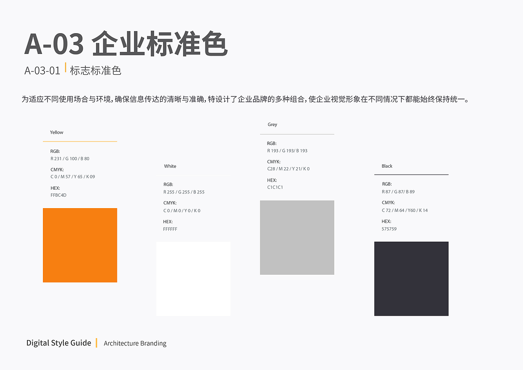Click the HEX value C1C1C1
The width and height of the screenshot is (523, 370).
(275, 187)
